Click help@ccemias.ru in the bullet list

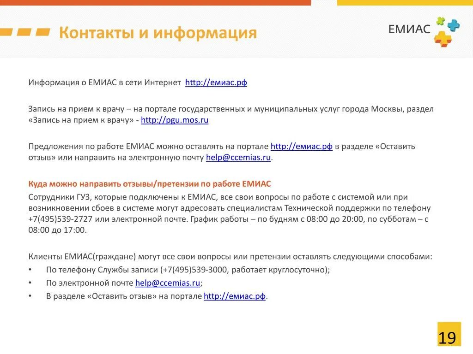168,283
